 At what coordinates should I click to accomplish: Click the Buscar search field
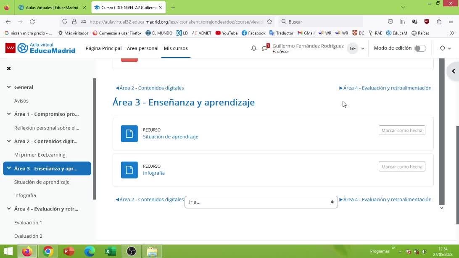(321, 22)
